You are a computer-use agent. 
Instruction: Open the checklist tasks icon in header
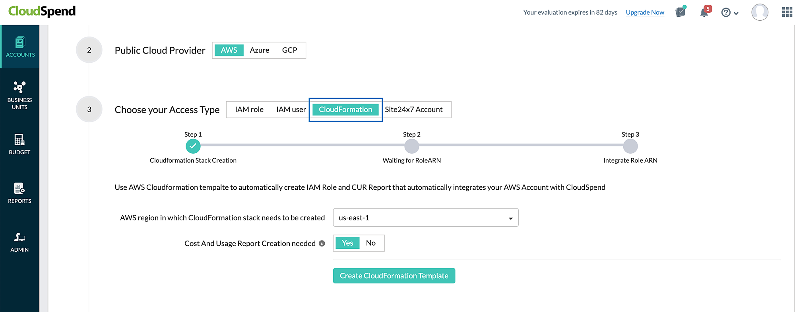(681, 12)
